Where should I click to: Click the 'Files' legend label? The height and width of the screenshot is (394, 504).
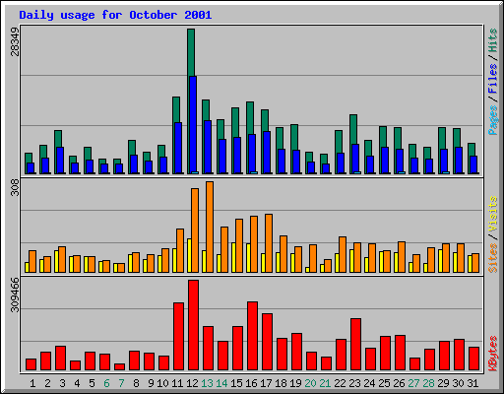[493, 79]
